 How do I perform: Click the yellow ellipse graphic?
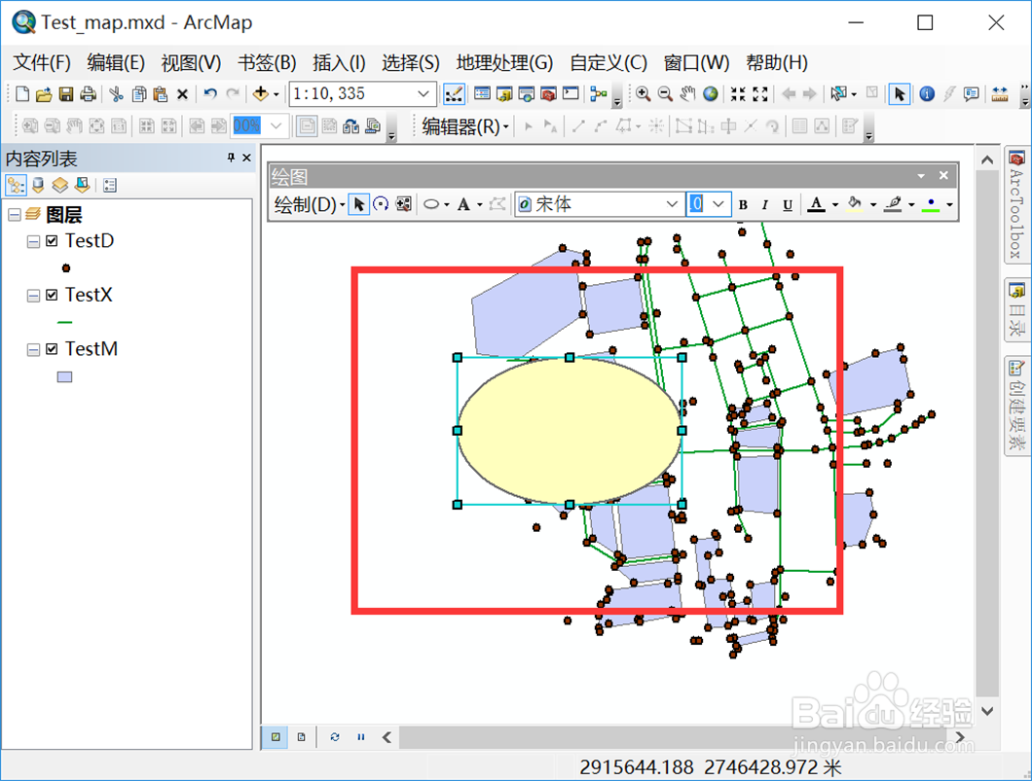pos(570,431)
